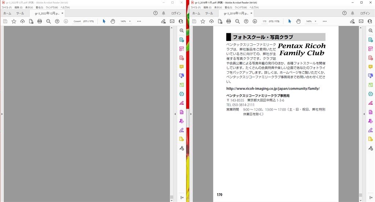375x202 pixels.
Task: Open help icon in left window
Action: pyautogui.click(x=155, y=13)
